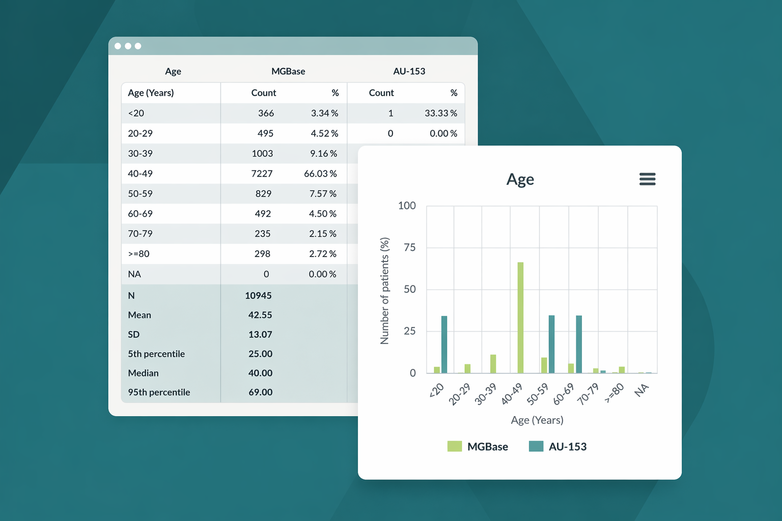Click the AU-153 column group header

(x=409, y=71)
